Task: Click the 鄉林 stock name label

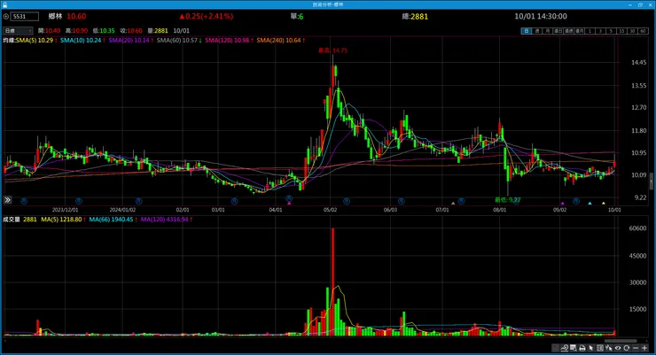Action: (x=55, y=16)
